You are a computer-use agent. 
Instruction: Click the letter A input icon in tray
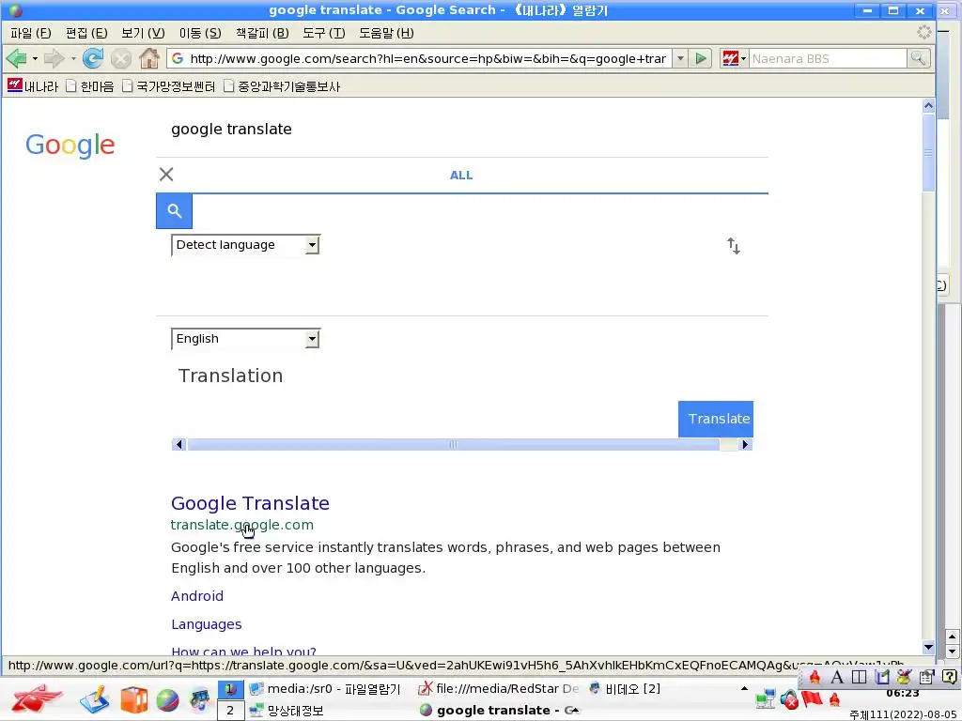tap(837, 678)
